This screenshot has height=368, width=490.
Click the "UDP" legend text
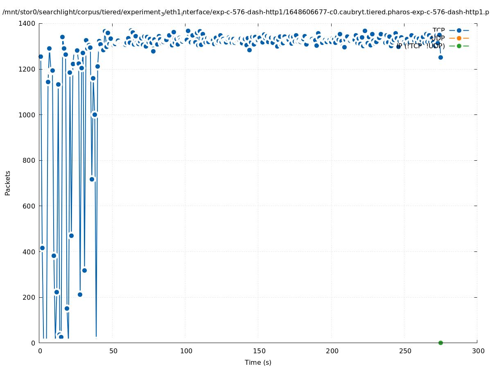438,38
